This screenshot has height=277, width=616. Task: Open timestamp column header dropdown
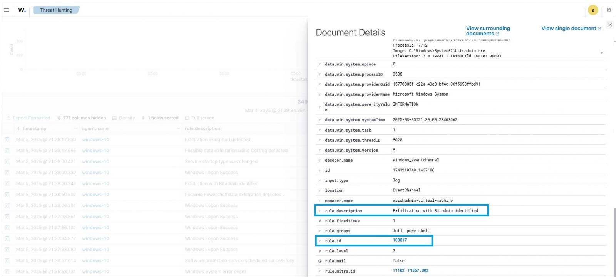75,129
